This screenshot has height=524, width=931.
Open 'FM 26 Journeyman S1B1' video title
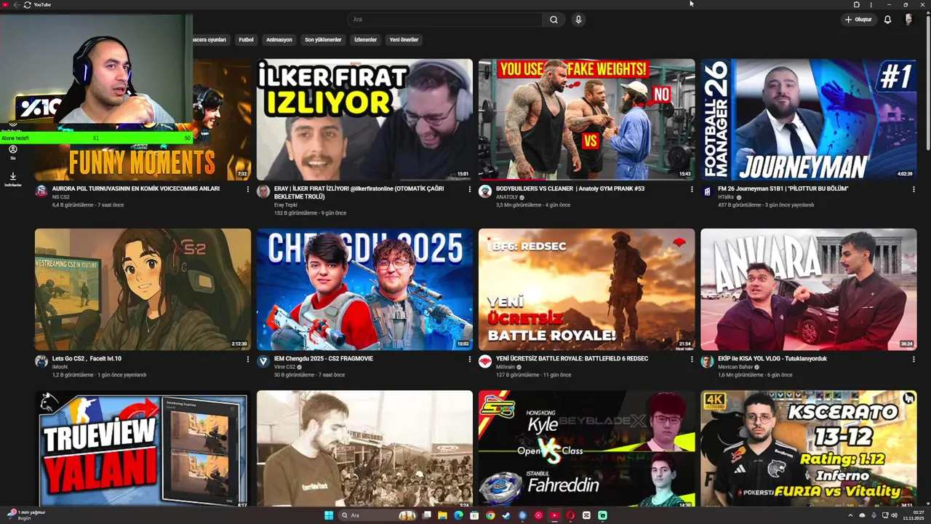tap(783, 188)
